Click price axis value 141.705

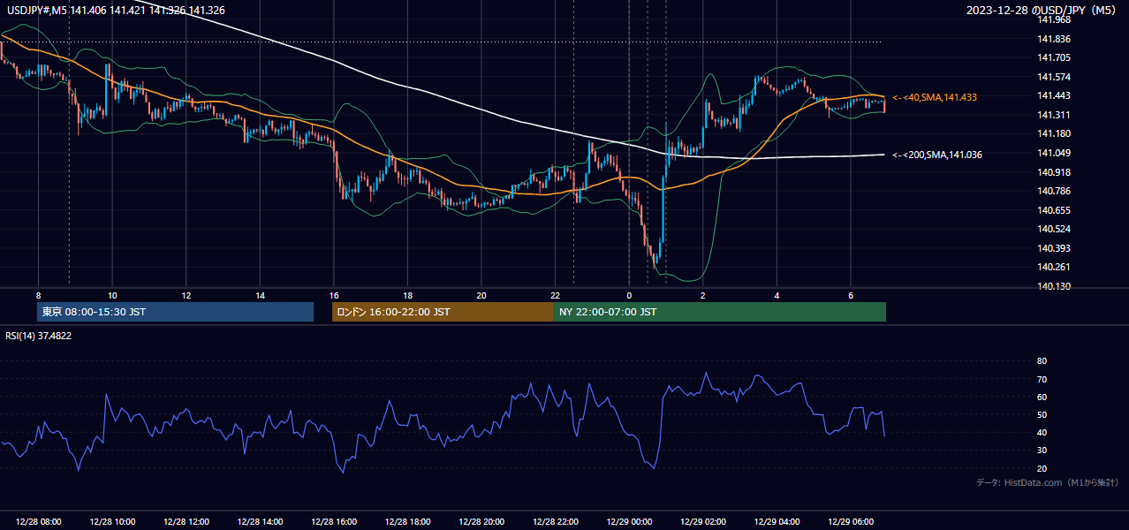[x=1054, y=57]
